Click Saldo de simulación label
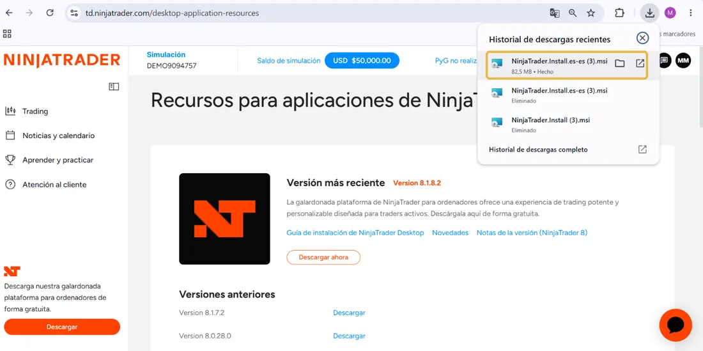This screenshot has width=703, height=351. 289,61
